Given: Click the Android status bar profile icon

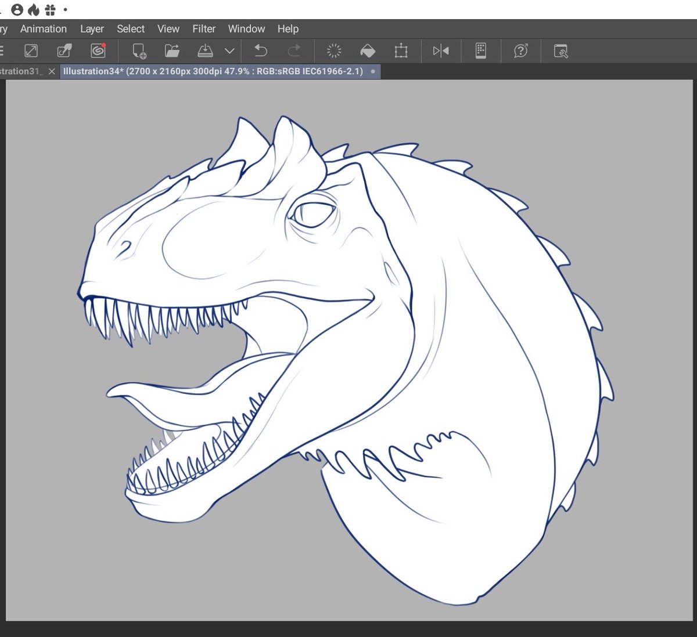Looking at the screenshot, I should click(x=17, y=9).
